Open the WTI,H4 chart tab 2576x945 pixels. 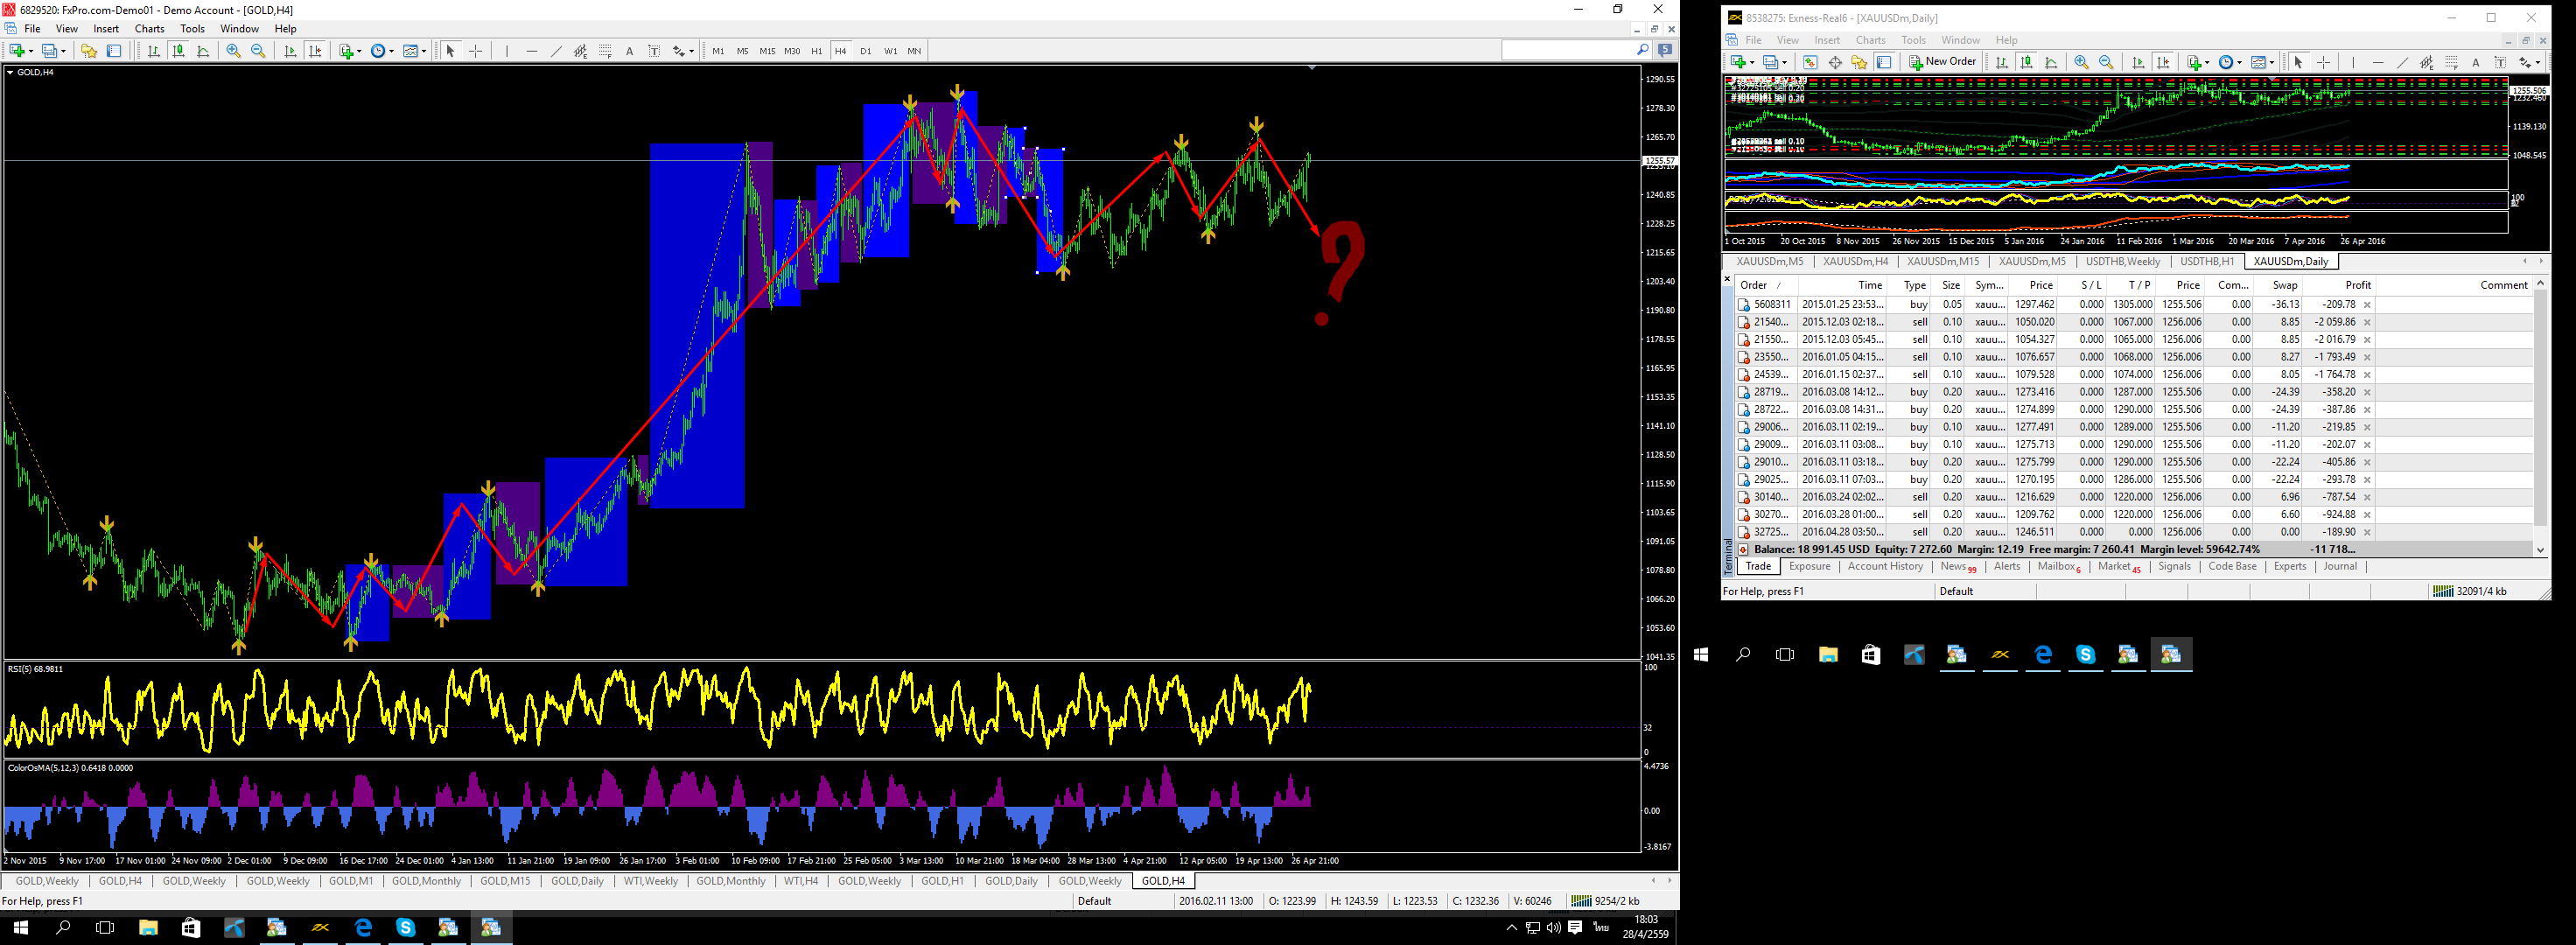[x=800, y=881]
